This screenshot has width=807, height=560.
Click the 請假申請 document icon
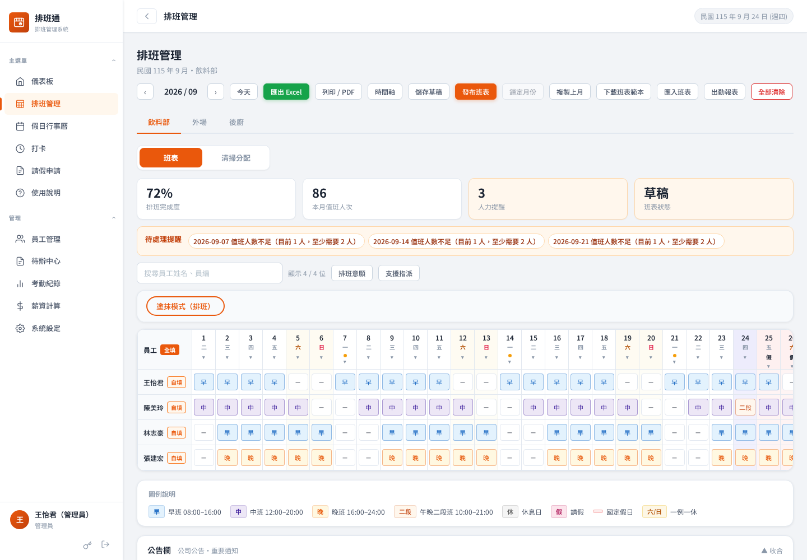tap(20, 171)
